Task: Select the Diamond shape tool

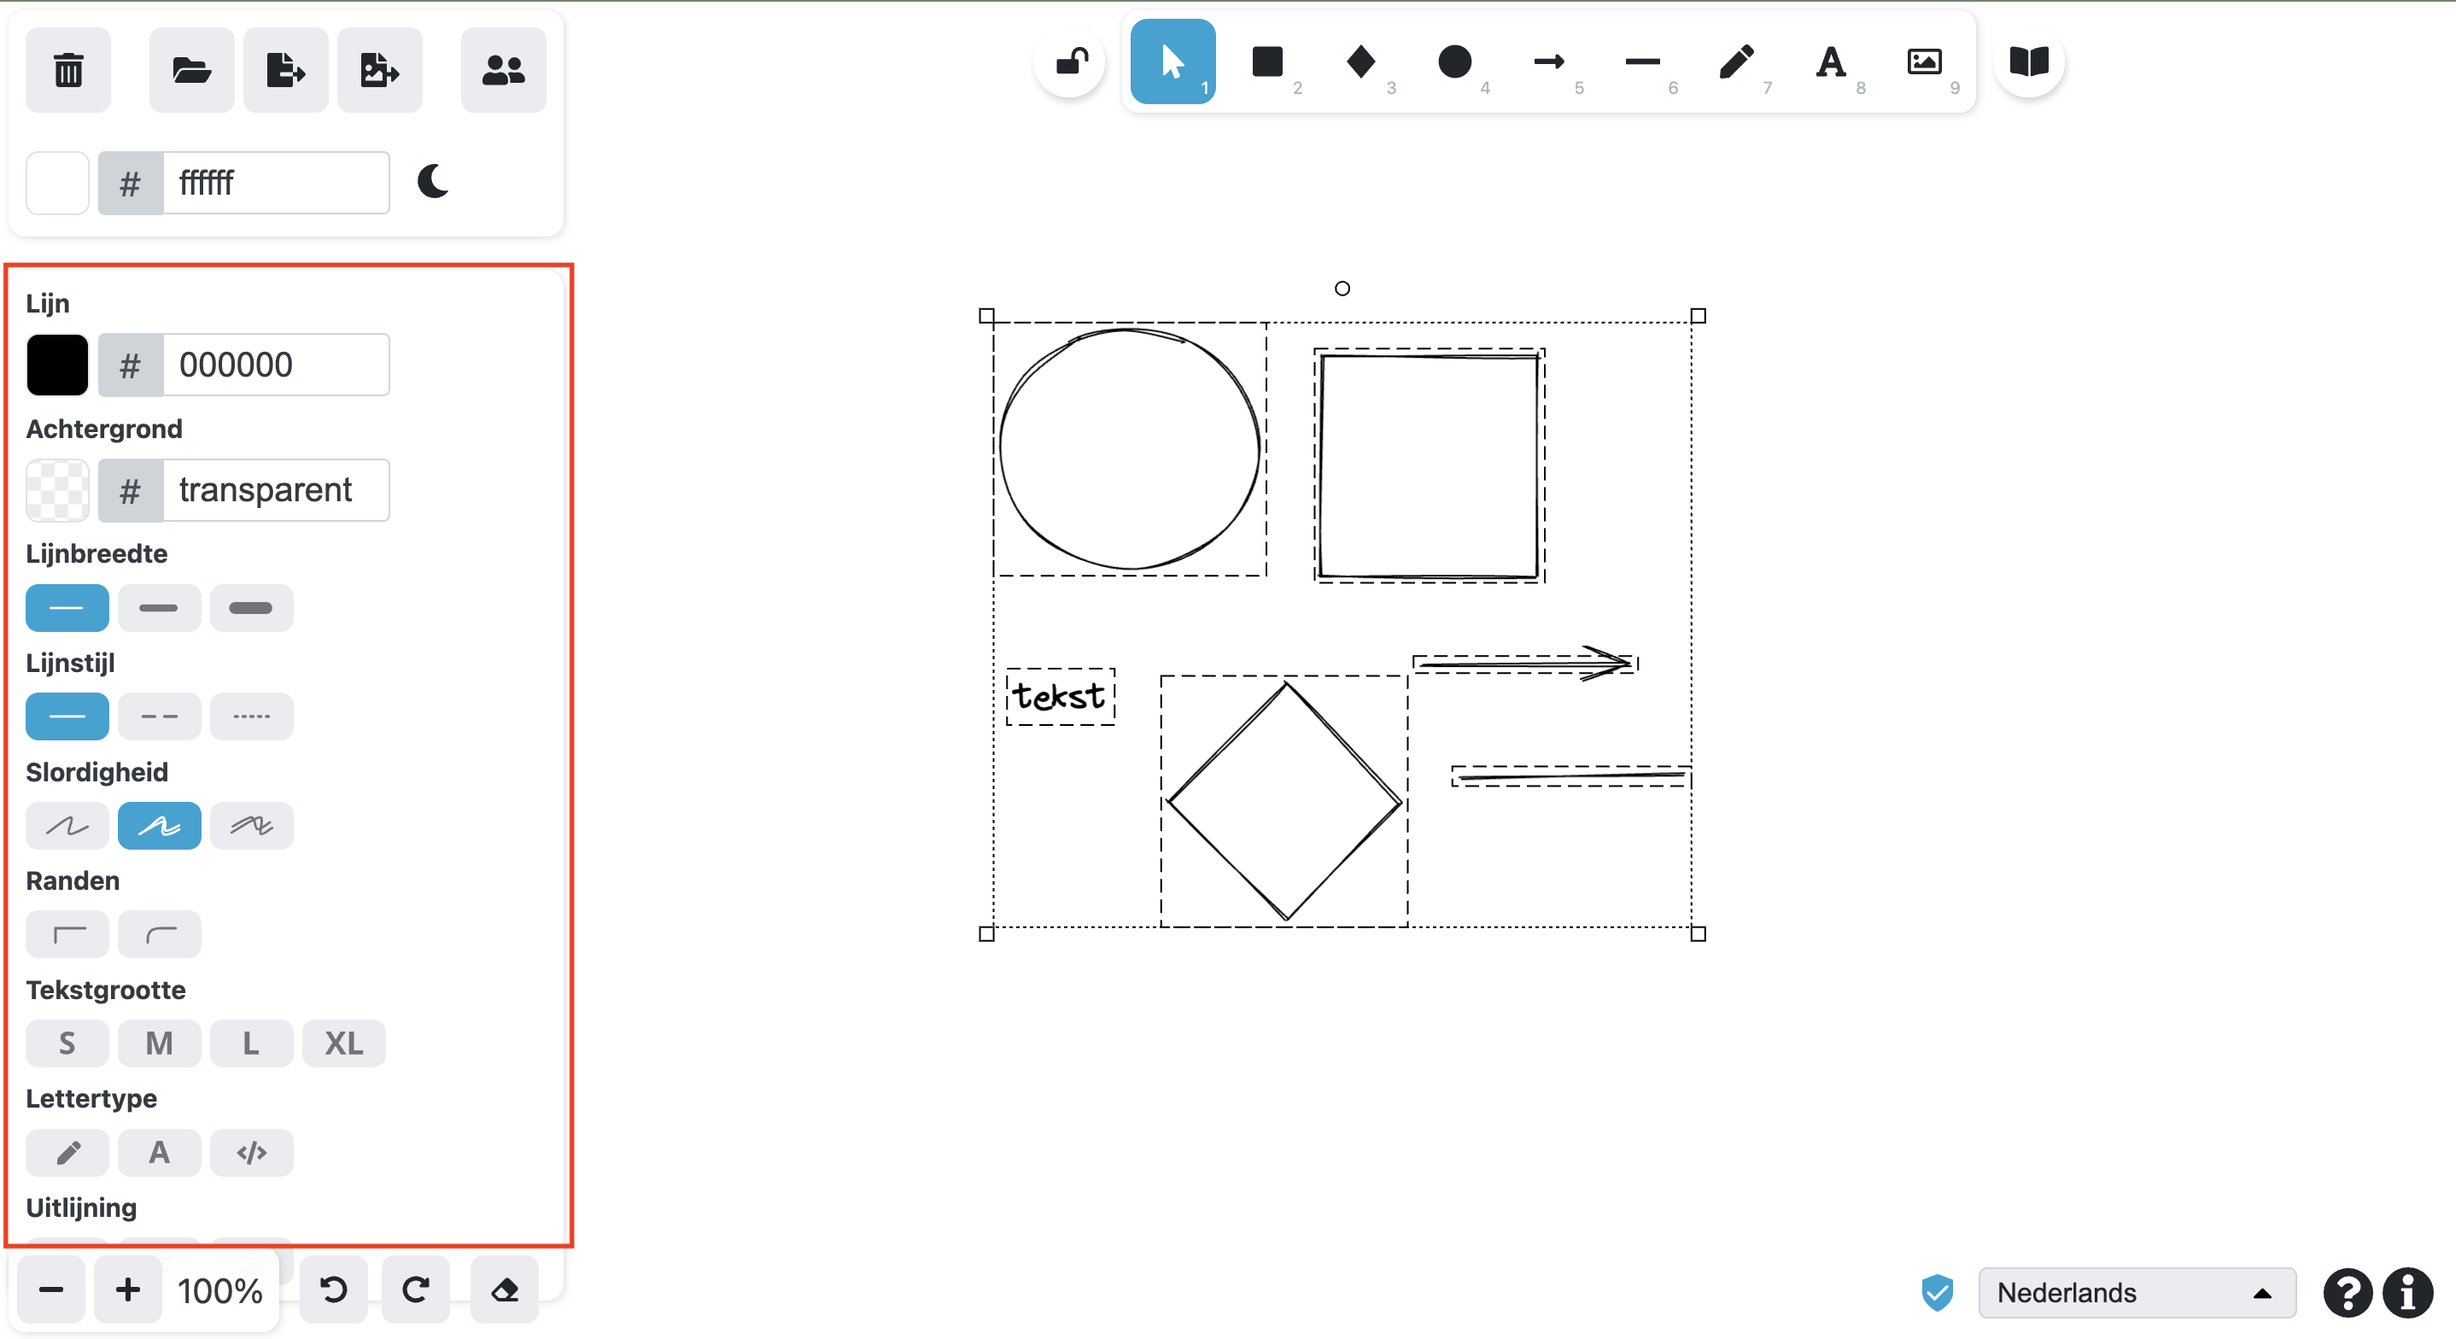Action: [x=1360, y=62]
